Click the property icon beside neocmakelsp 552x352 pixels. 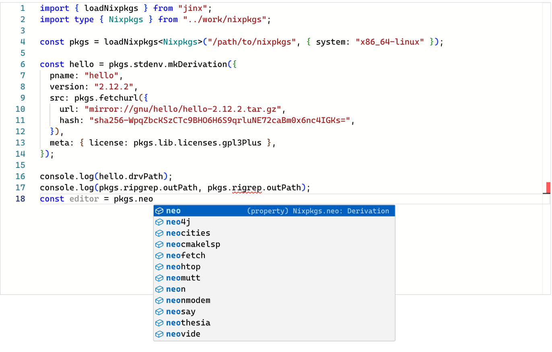pos(159,245)
